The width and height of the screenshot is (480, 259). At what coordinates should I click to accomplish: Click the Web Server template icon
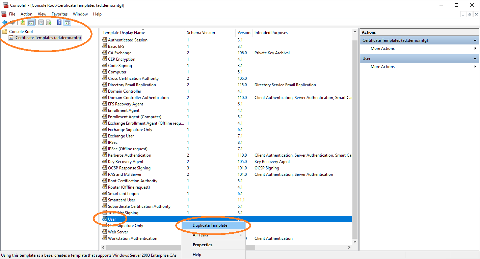[x=105, y=232]
